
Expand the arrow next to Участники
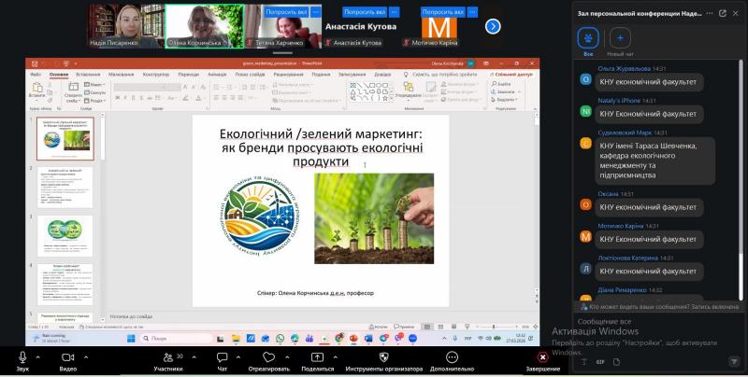click(x=193, y=356)
